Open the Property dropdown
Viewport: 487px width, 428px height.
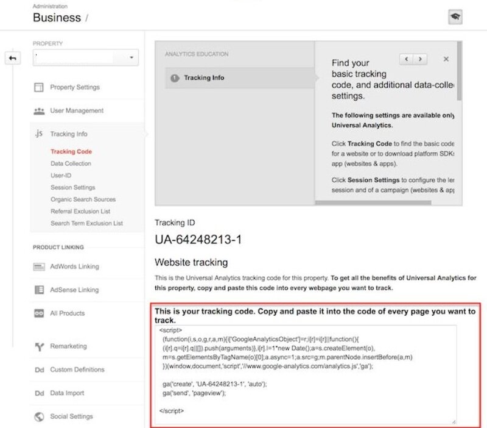(86, 57)
